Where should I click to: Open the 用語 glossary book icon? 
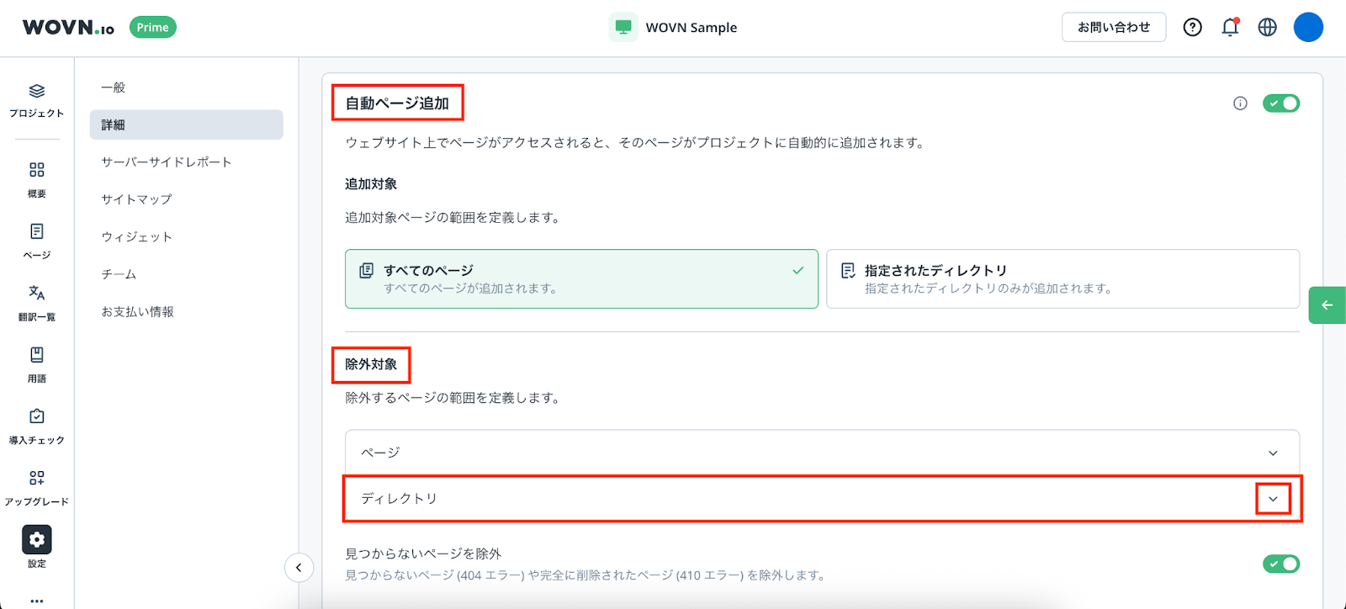coord(36,355)
